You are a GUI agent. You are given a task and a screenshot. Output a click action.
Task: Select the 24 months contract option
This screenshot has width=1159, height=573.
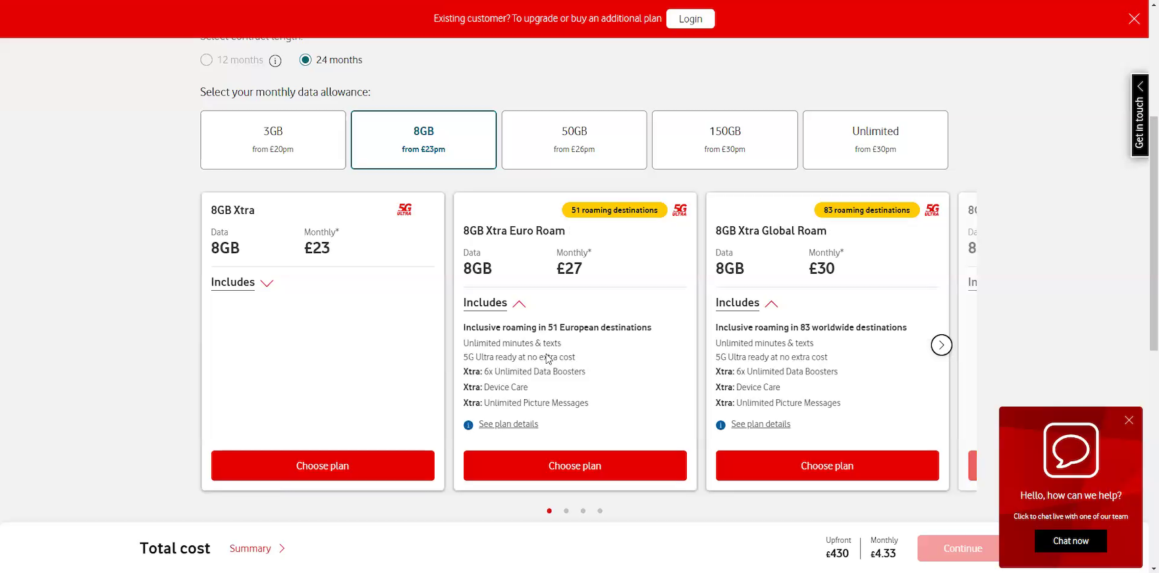(306, 60)
